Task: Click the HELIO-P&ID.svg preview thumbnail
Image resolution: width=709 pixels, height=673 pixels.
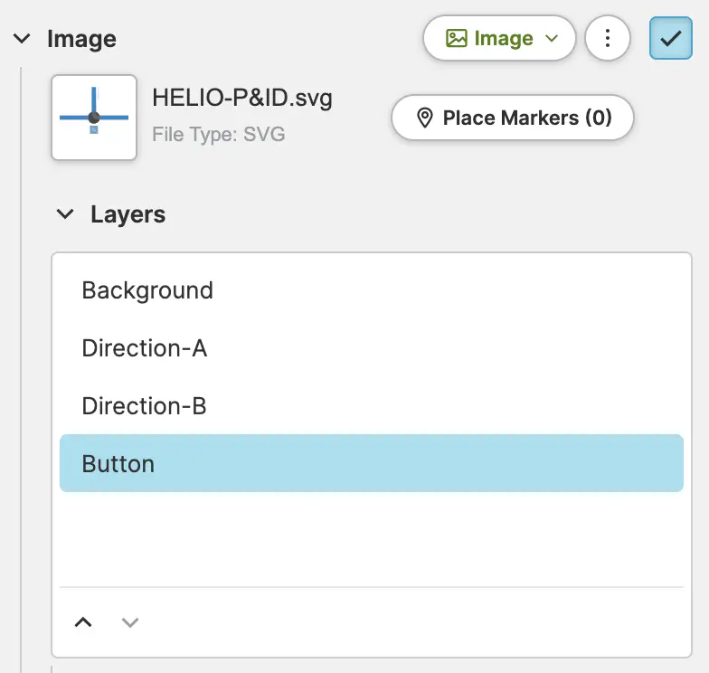Action: coord(94,118)
